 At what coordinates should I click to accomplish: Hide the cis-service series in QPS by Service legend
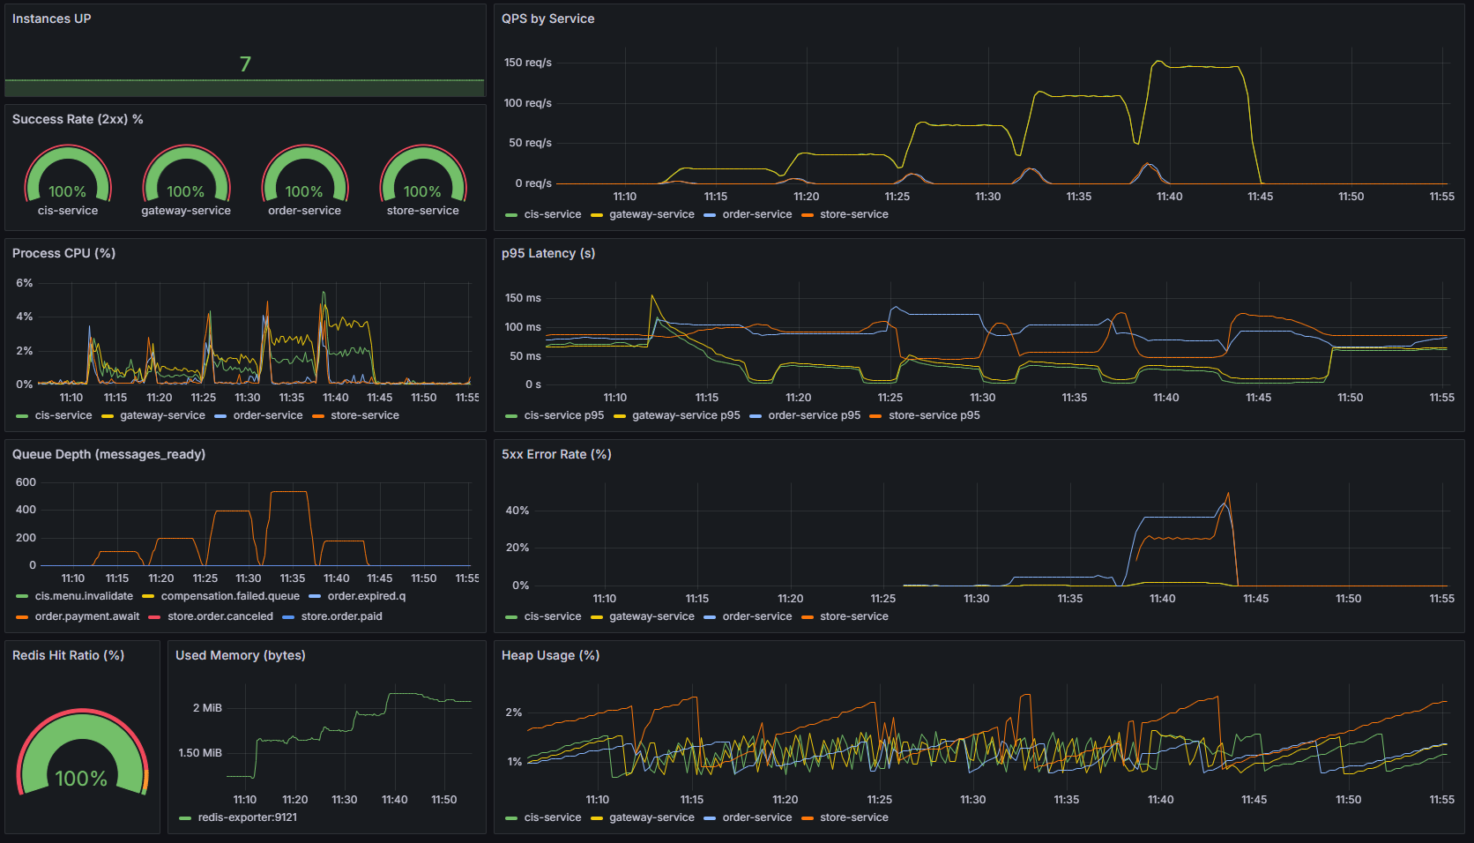coord(554,214)
